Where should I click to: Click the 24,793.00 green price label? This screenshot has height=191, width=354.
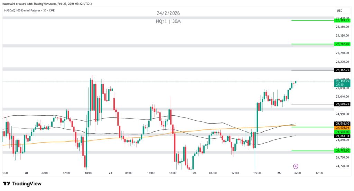pos(342,151)
